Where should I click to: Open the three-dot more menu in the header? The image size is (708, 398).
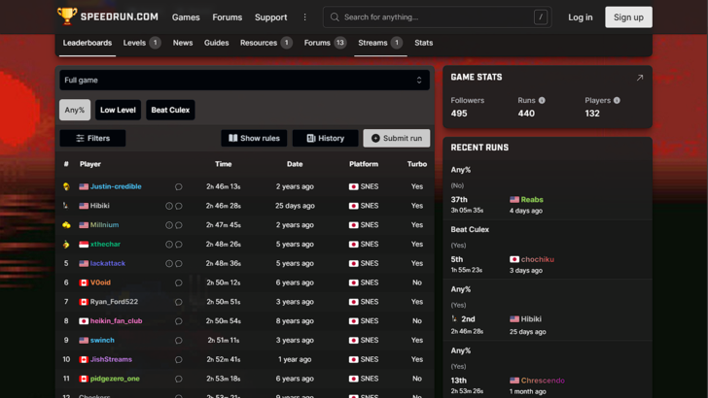[304, 17]
